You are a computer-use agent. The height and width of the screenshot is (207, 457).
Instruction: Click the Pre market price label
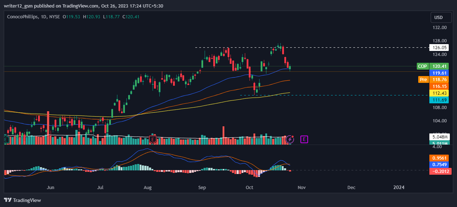click(423, 79)
